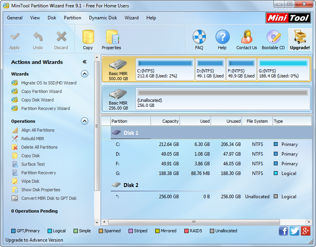Sort by the Used column header
This screenshot has height=247, width=316.
point(196,121)
